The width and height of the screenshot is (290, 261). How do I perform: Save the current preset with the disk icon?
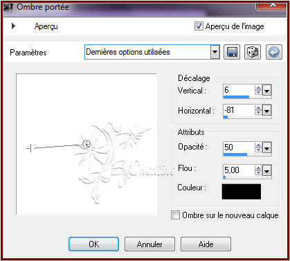(x=232, y=52)
